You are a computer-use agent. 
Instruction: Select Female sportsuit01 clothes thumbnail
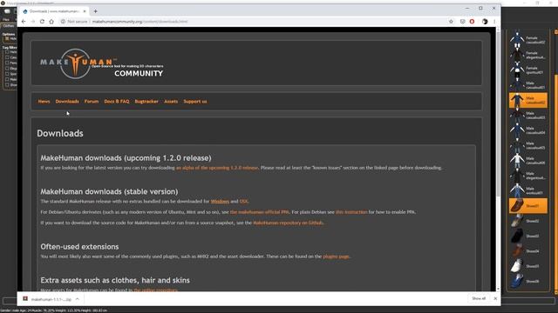(x=528, y=70)
